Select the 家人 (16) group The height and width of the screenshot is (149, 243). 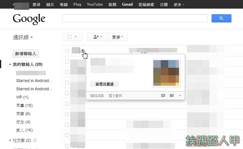tap(24, 130)
